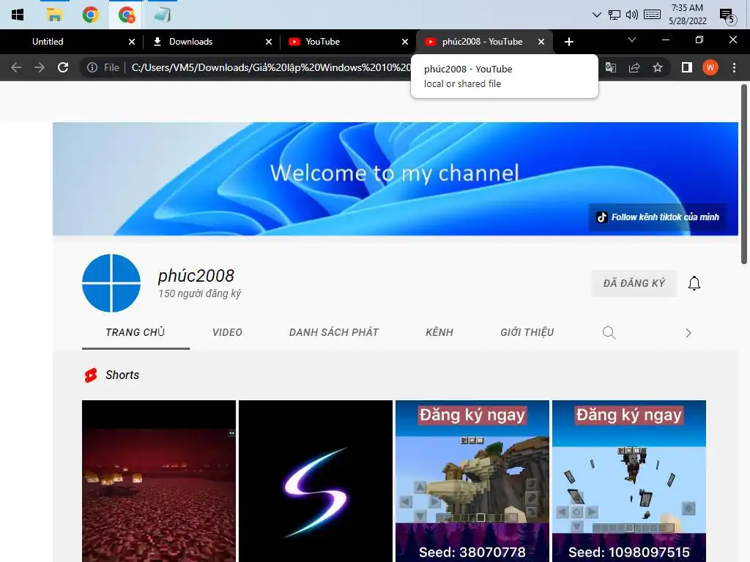Bookmark this page with star
Image resolution: width=750 pixels, height=562 pixels.
click(x=658, y=67)
